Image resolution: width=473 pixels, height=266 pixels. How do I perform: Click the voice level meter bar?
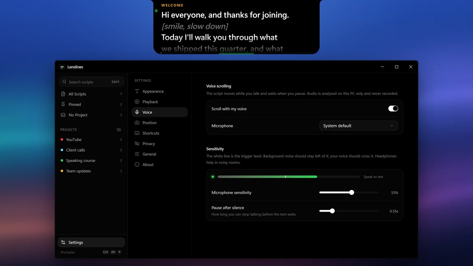pos(289,177)
